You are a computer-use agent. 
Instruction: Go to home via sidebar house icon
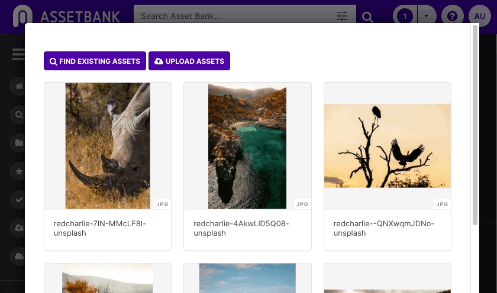pos(19,86)
